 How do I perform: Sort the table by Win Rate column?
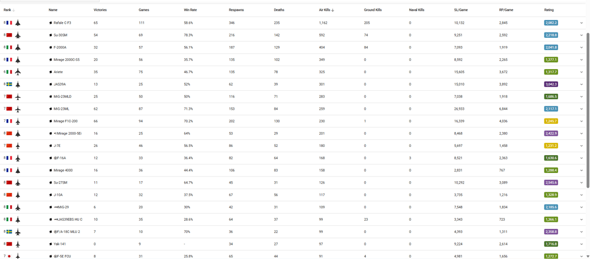point(190,10)
